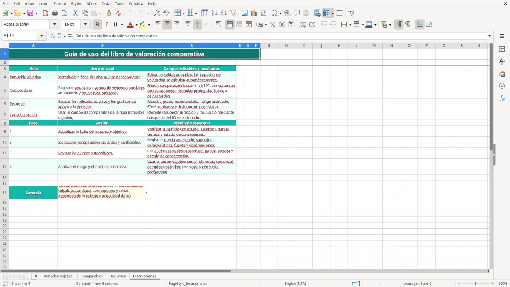Click the sidebar settings hamburger button
The image size is (510, 287).
click(502, 36)
